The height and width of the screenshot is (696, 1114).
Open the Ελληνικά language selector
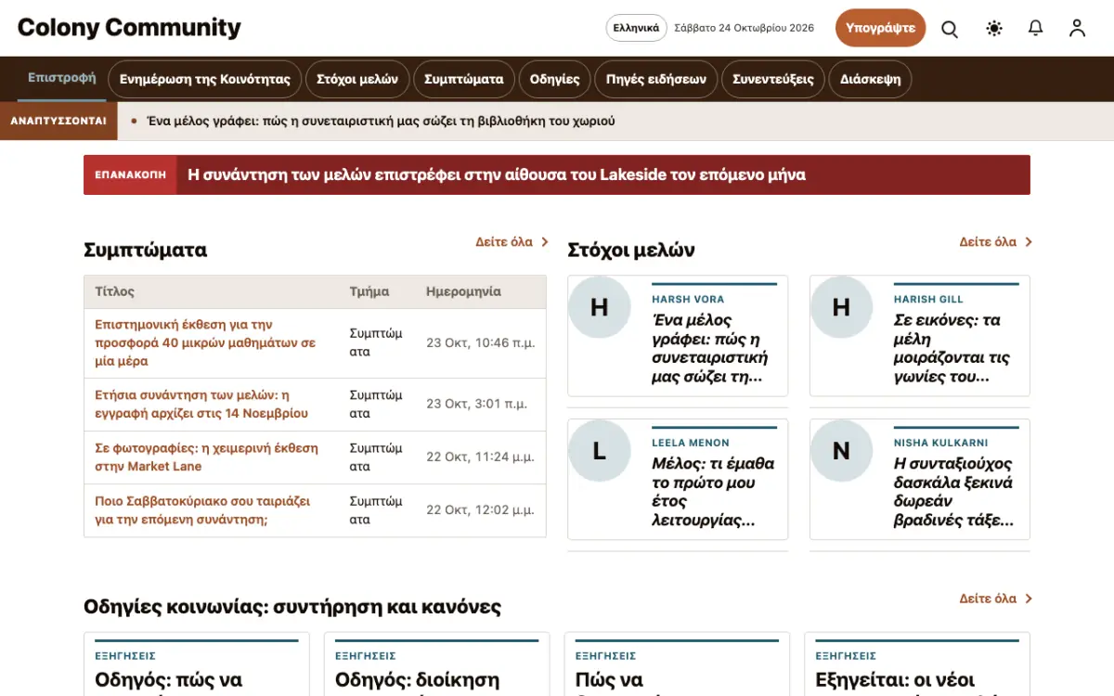(x=636, y=28)
